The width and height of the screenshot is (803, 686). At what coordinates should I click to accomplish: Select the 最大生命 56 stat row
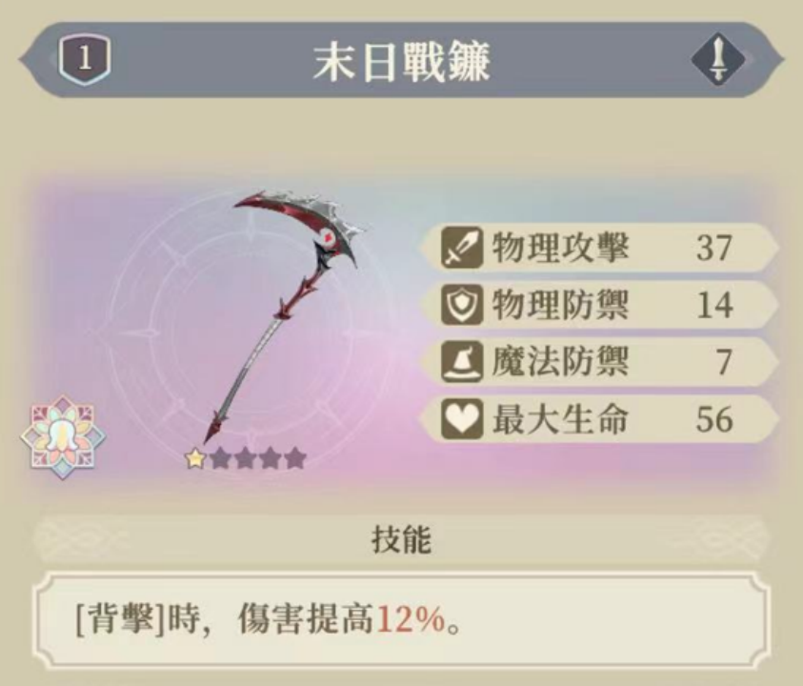tap(599, 418)
